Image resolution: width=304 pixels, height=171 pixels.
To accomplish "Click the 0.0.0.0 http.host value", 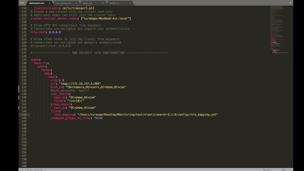I will 55,32.
